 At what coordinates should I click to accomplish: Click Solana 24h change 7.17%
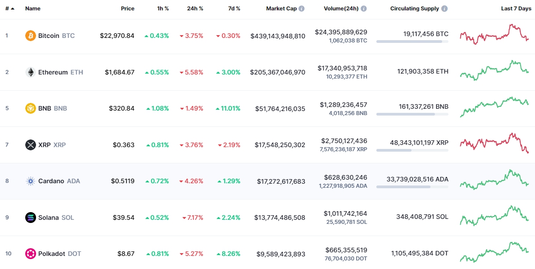(193, 218)
